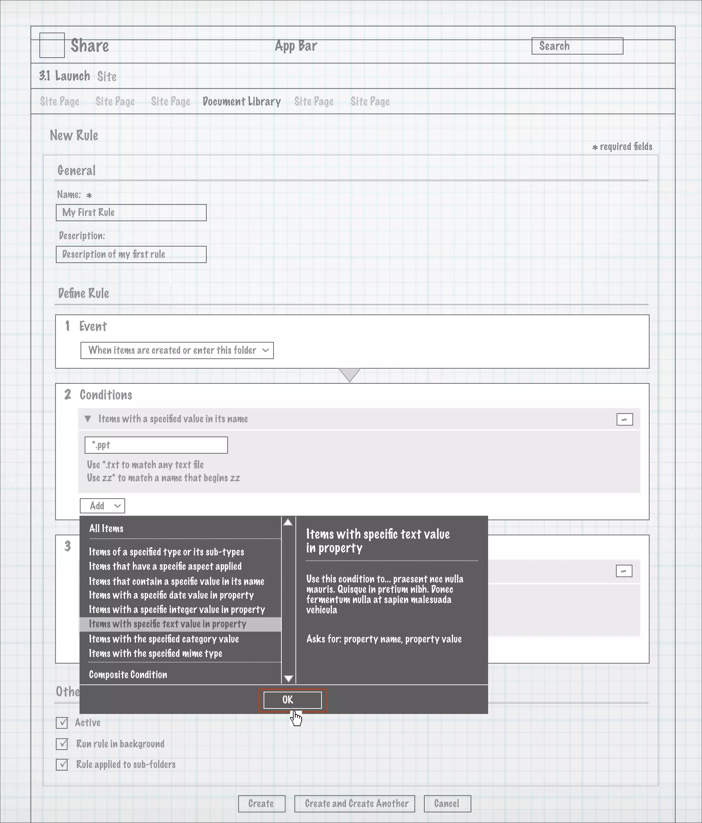Click the Share logo placeholder box
This screenshot has height=823, width=702.
click(x=52, y=45)
